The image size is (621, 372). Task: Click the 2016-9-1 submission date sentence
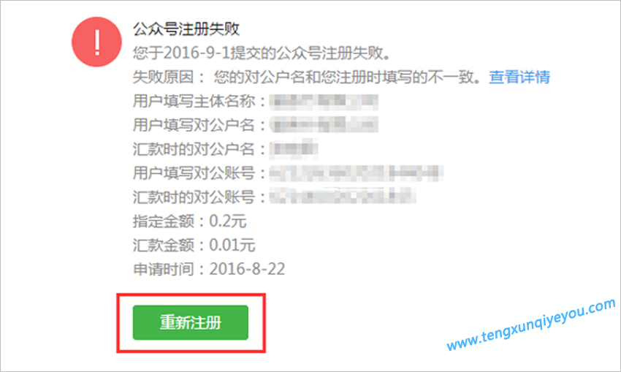coord(262,53)
